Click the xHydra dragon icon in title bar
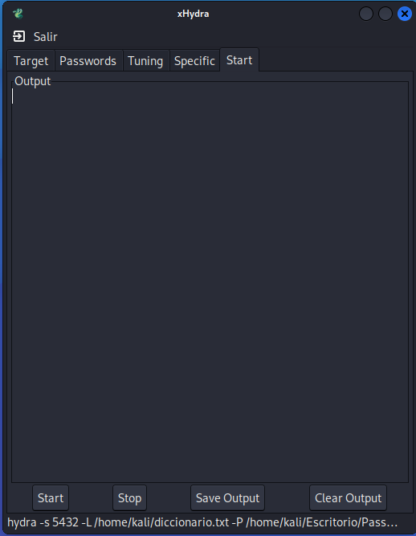Screen dimensions: 416x536 click(x=18, y=14)
